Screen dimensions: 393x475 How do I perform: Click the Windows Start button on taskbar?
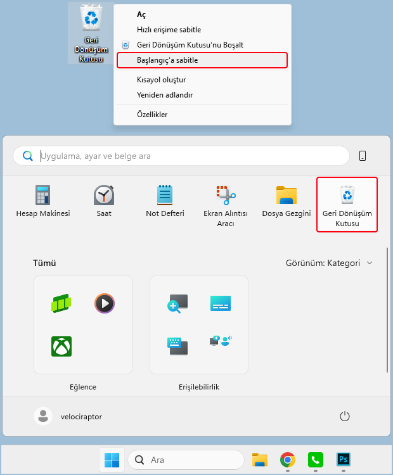112,460
